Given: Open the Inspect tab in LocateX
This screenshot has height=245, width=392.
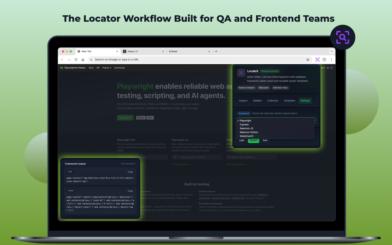Looking at the screenshot, I should 243,100.
